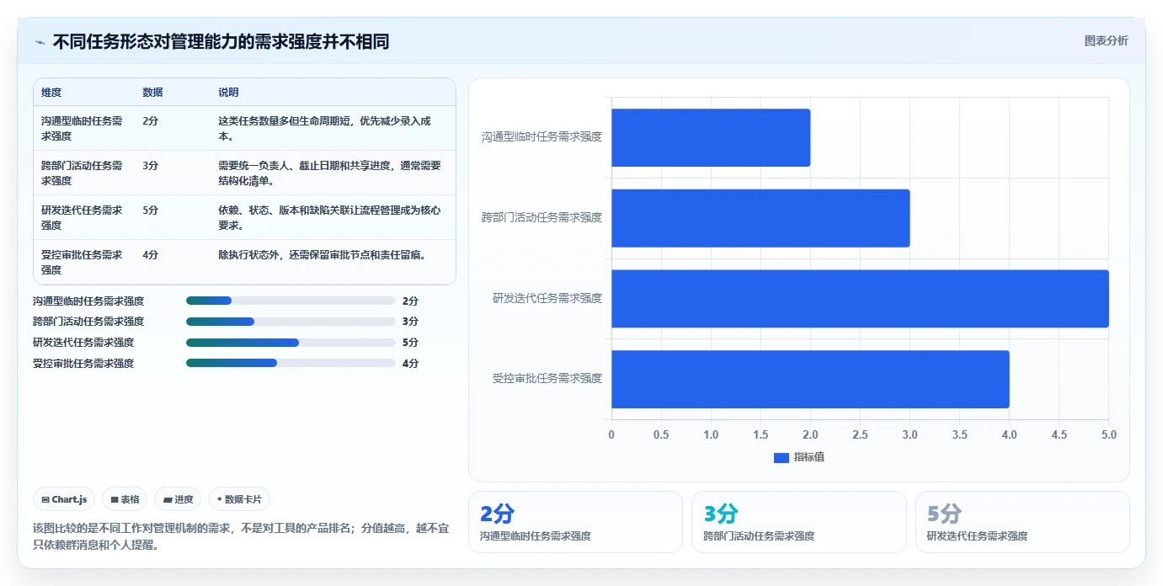Viewport: 1163px width, 586px height.
Task: Click the 3分 跨部门活动任务 data card
Action: (799, 522)
